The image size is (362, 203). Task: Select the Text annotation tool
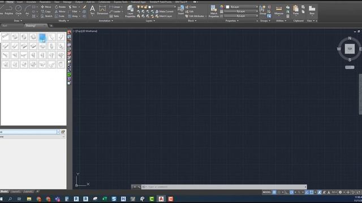coord(92,10)
